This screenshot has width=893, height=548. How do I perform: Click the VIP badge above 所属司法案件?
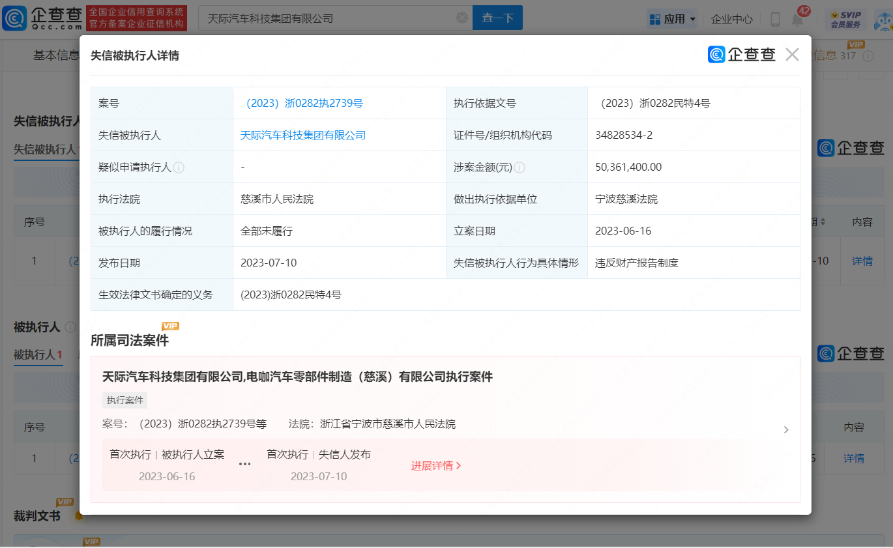170,326
